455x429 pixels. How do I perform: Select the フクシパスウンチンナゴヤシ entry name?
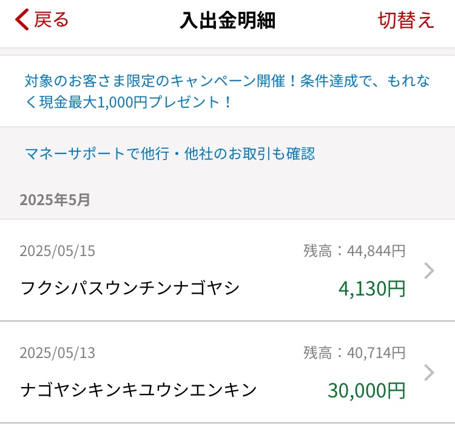[130, 288]
